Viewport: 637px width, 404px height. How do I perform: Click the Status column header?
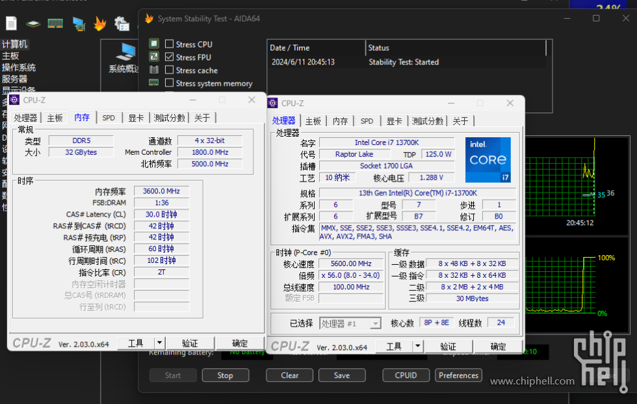(x=378, y=47)
